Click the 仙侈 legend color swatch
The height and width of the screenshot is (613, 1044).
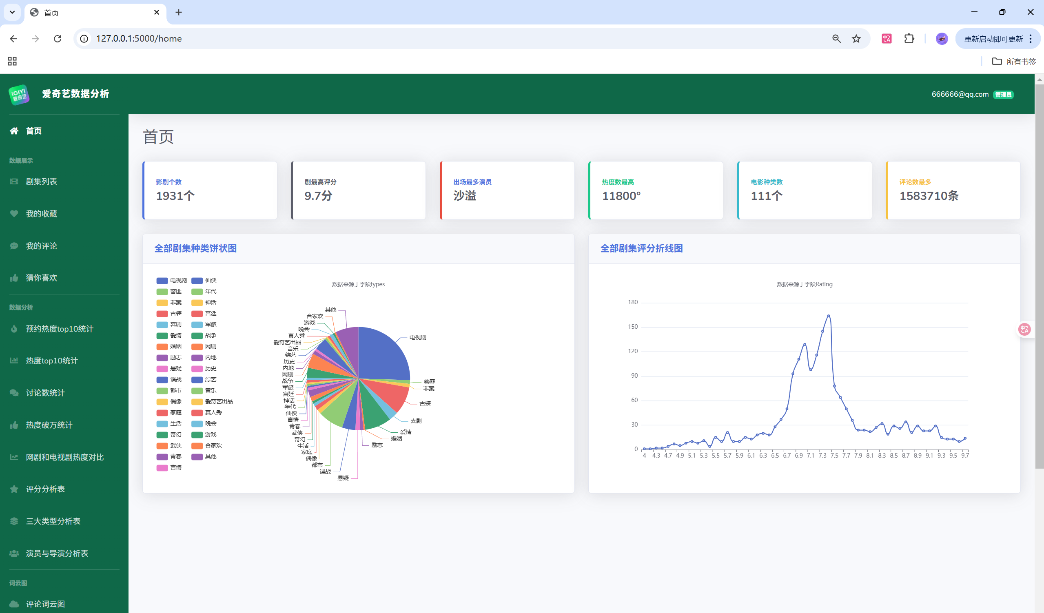point(197,281)
